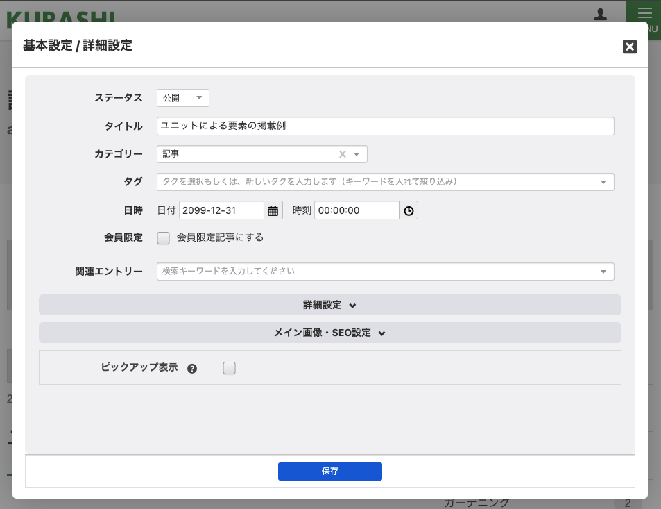Enable the 会員限定記事にする checkbox
The width and height of the screenshot is (661, 509).
(x=164, y=238)
